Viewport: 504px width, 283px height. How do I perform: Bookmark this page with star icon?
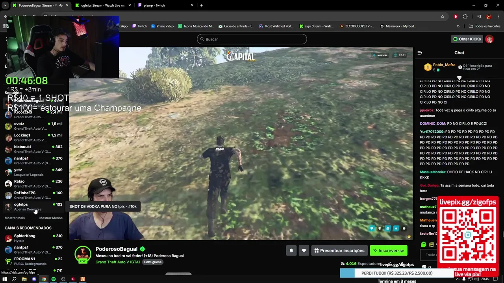[x=443, y=17]
